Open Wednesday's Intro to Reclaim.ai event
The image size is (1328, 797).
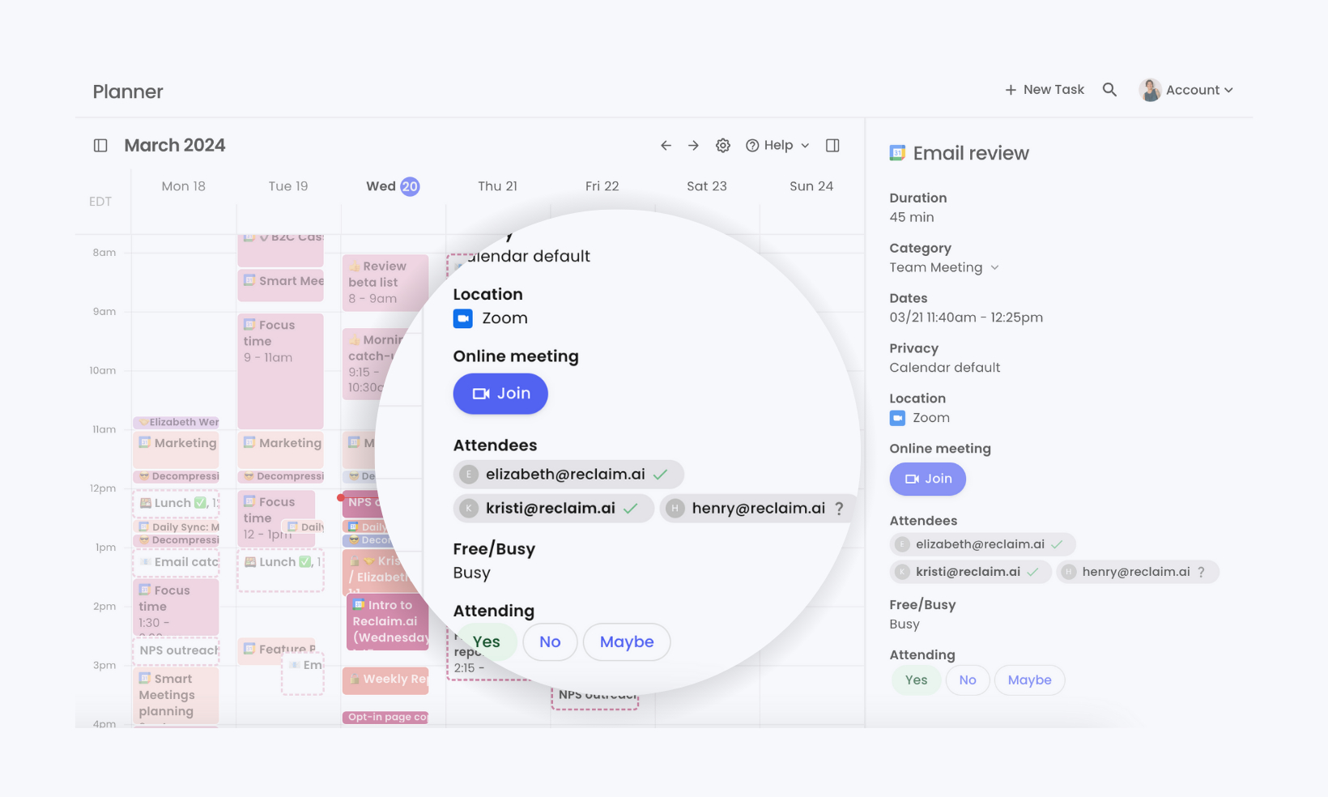click(388, 622)
